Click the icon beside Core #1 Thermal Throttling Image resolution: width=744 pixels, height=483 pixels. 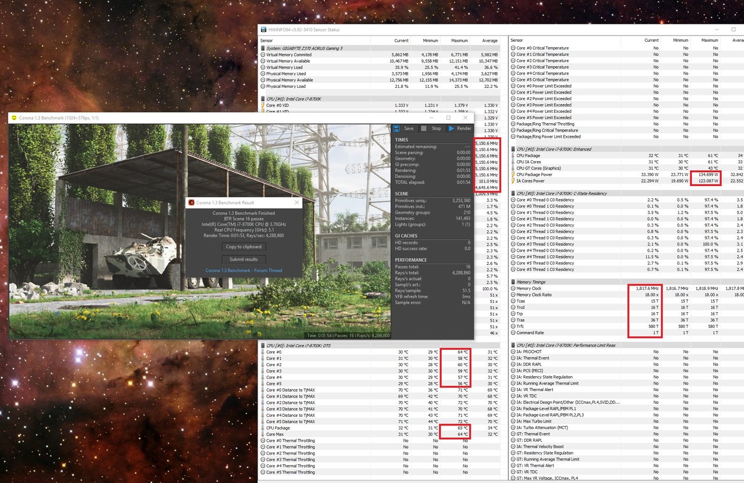[263, 447]
